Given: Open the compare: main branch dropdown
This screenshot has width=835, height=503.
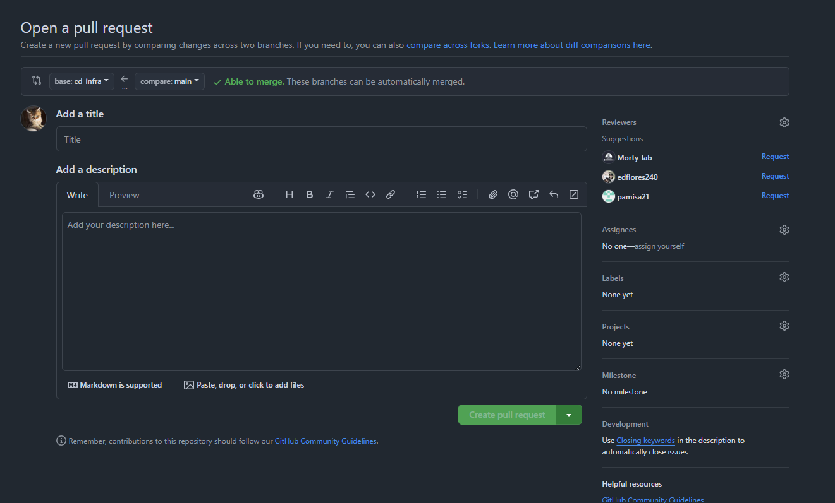Looking at the screenshot, I should tap(169, 81).
